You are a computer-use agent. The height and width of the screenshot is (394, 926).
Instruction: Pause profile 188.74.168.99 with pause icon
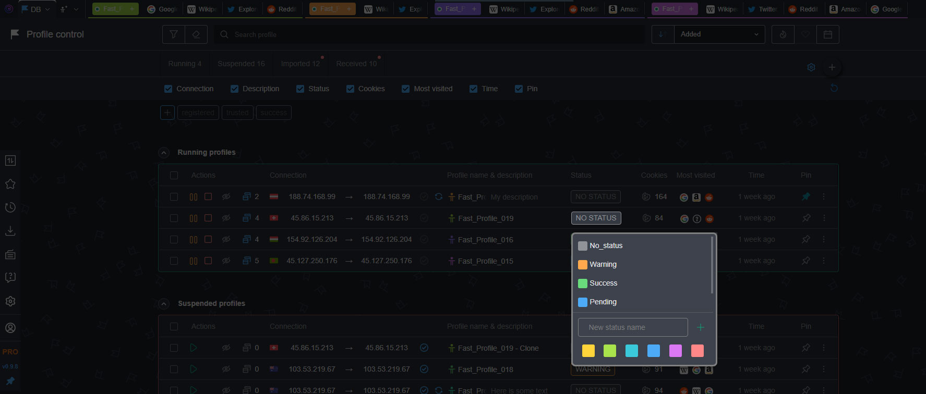(x=194, y=197)
